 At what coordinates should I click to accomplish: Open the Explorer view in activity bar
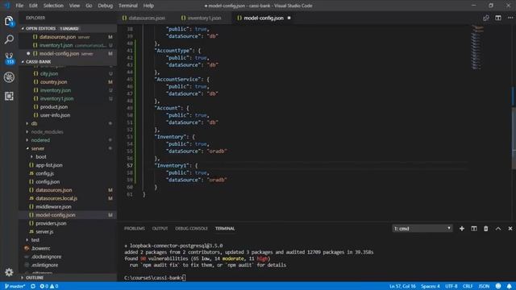[9, 22]
